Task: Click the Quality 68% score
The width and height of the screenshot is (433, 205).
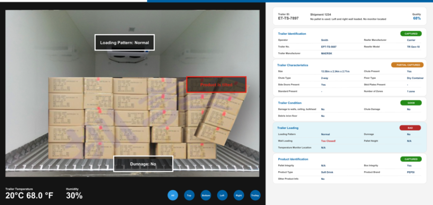Action: click(417, 19)
